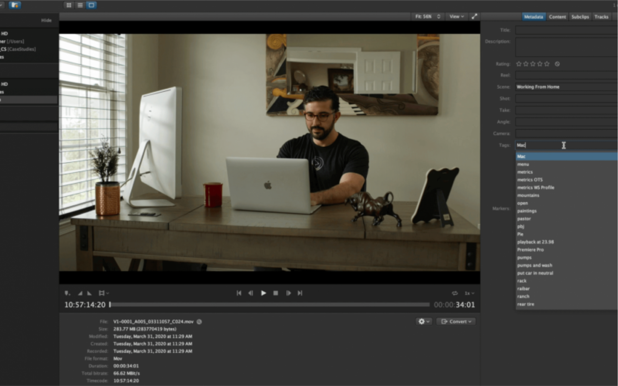
Task: Switch to the Subclips tab
Action: (x=580, y=17)
